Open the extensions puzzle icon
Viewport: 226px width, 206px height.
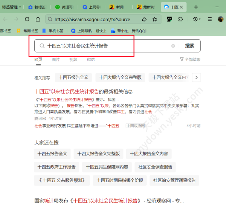pyautogui.click(x=181, y=19)
